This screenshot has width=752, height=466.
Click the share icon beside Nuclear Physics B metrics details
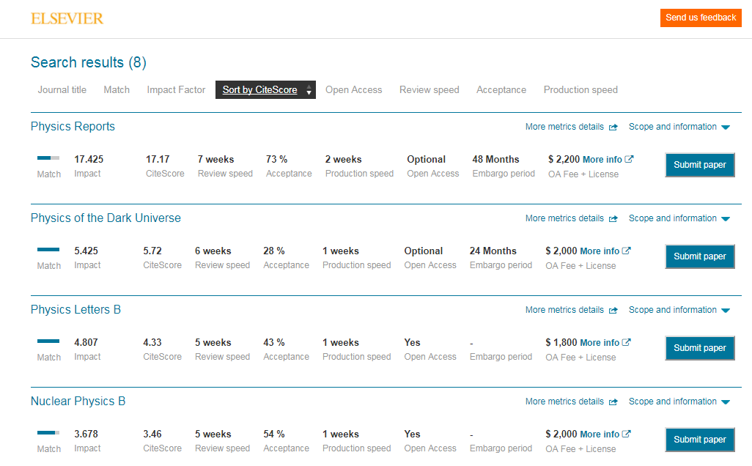(x=613, y=402)
